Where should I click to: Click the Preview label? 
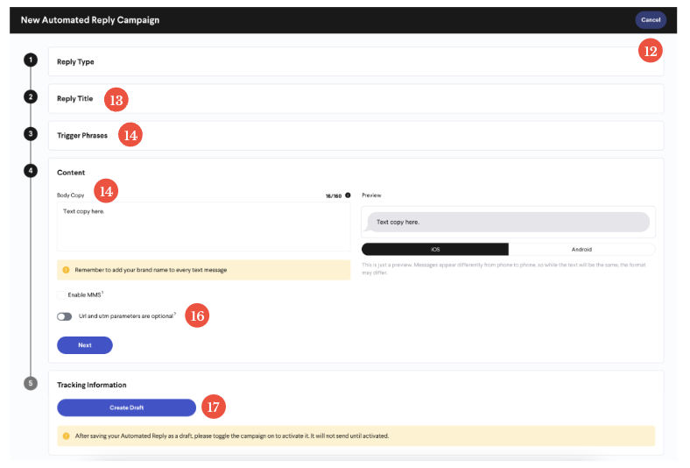(x=371, y=195)
